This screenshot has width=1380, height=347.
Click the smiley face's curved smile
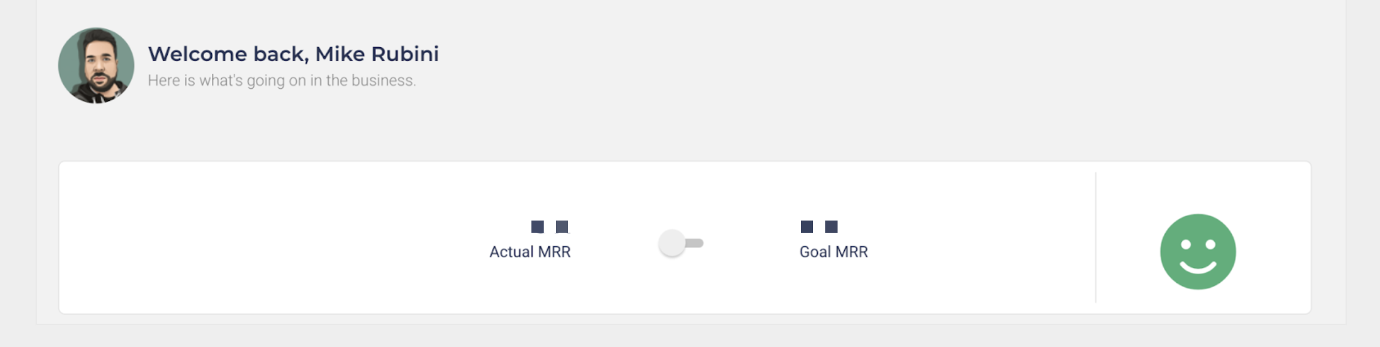tap(1198, 268)
